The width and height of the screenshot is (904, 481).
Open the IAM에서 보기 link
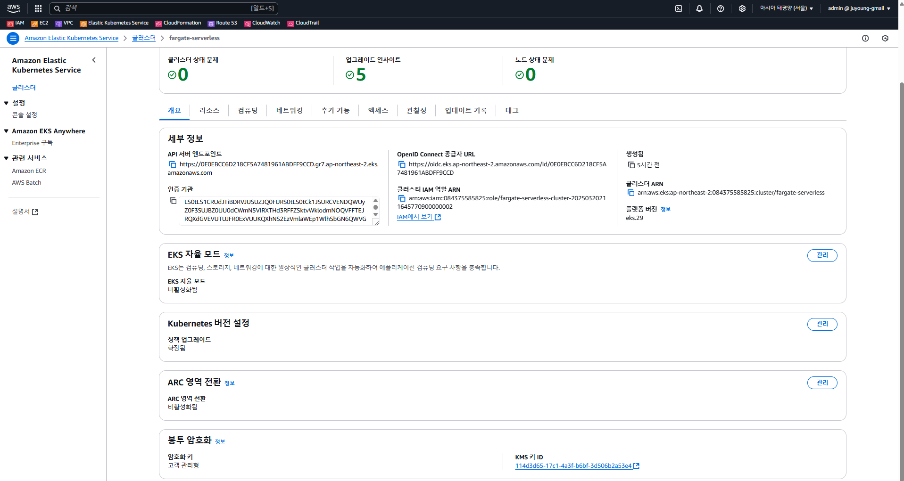419,217
